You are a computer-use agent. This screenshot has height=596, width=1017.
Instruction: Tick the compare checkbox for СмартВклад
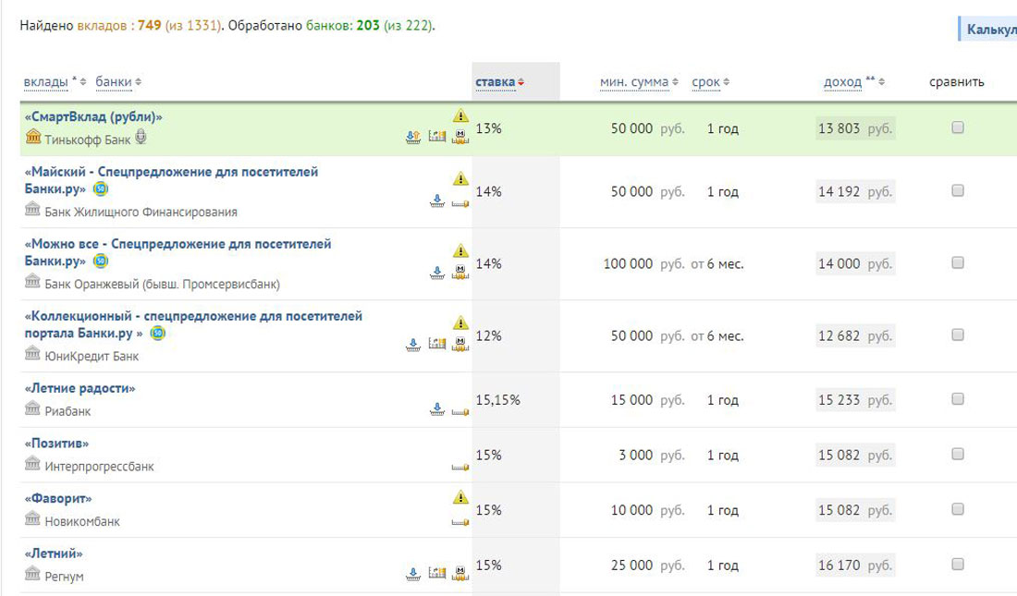point(957,128)
